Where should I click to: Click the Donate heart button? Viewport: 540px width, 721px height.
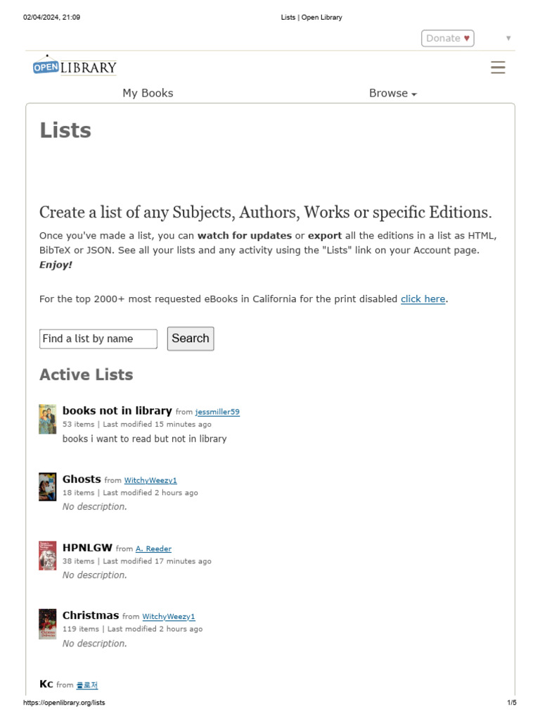[x=448, y=38]
